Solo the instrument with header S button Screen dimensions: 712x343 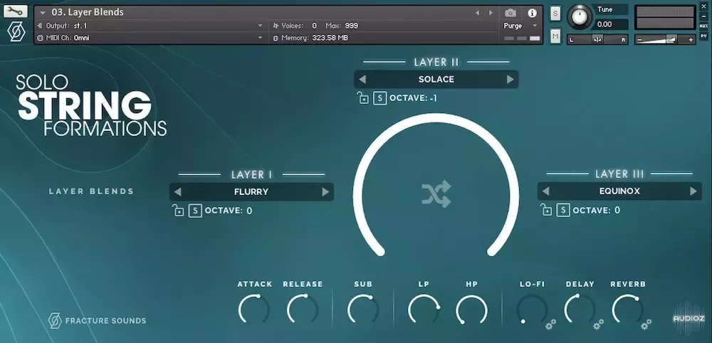[x=555, y=14]
